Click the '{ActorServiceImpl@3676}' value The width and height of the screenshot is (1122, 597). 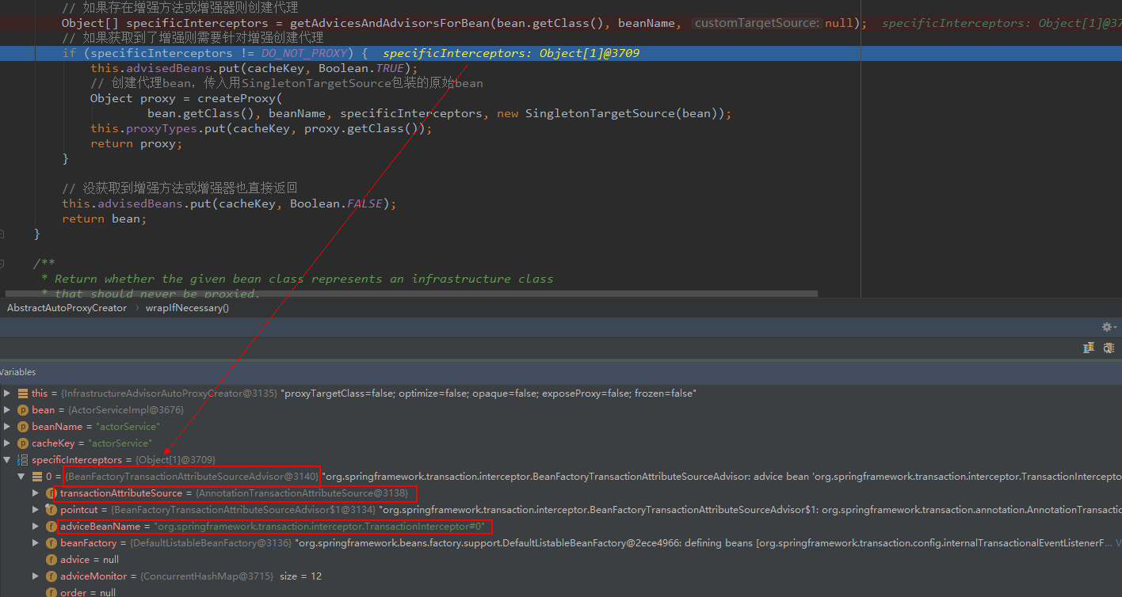125,410
